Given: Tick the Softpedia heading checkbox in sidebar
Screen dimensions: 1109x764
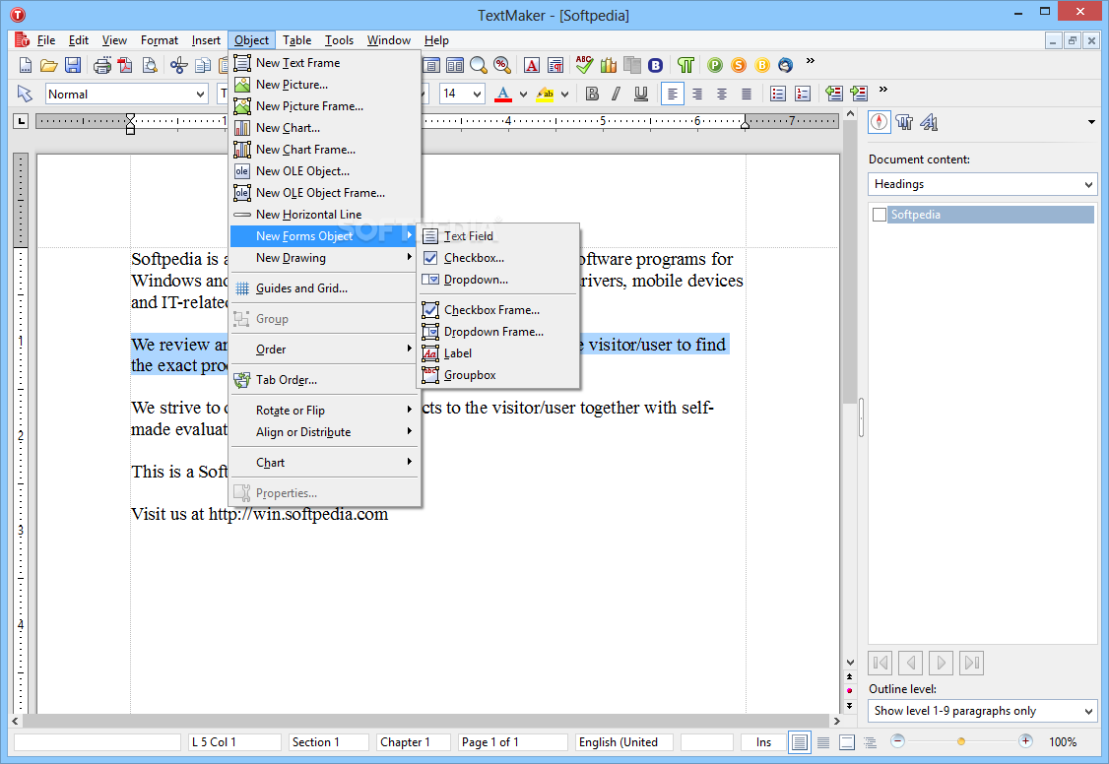Looking at the screenshot, I should point(880,215).
